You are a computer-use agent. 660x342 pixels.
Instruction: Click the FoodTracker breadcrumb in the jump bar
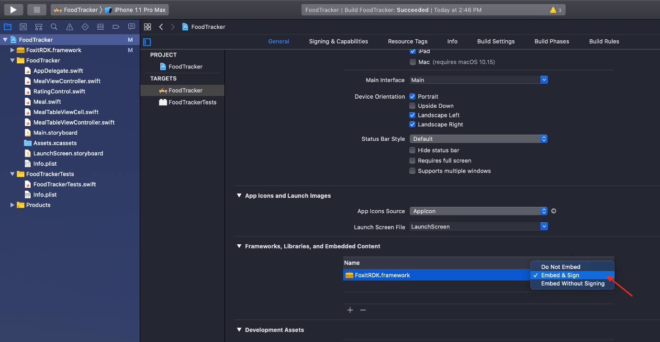pos(203,27)
